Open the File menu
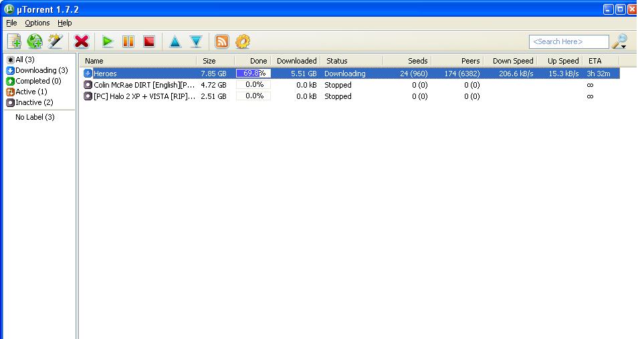638x339 pixels. 11,23
